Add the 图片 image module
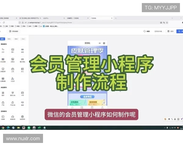This screenshot has width=183, height=146. tap(13, 50)
